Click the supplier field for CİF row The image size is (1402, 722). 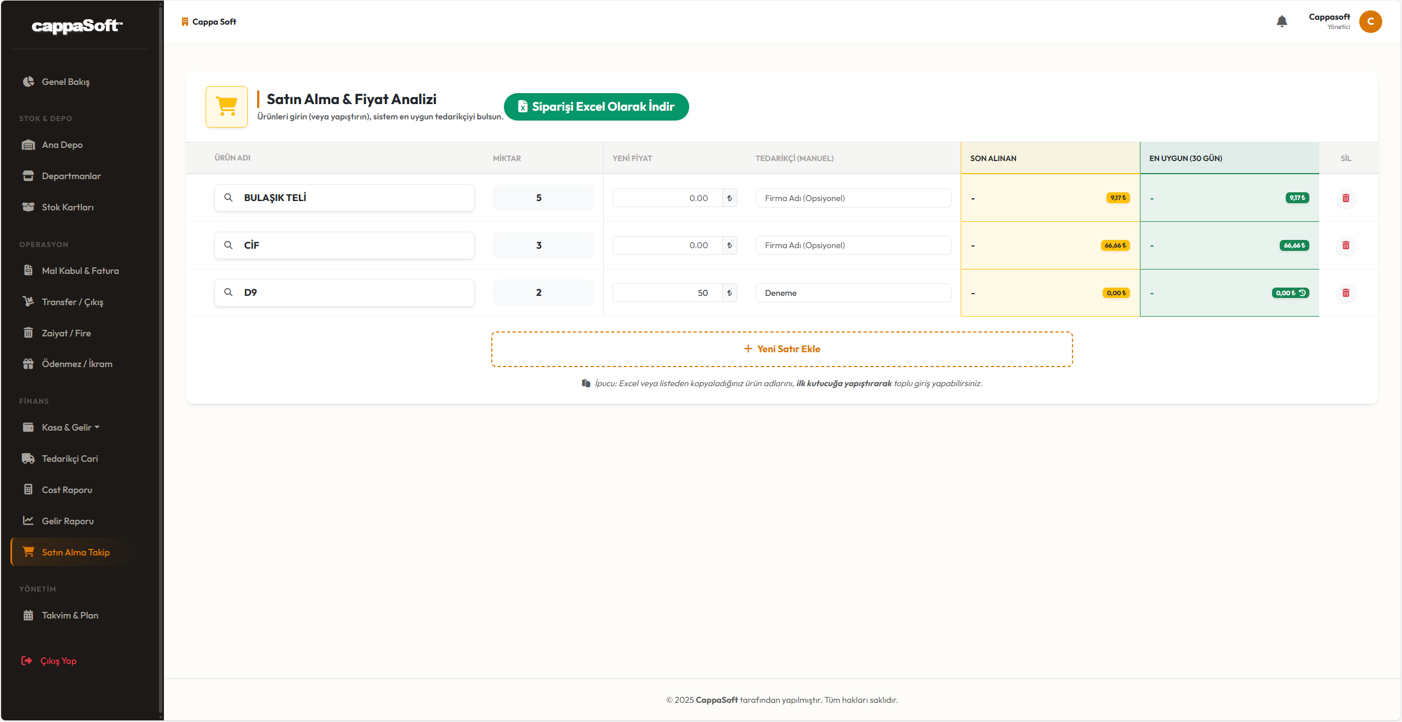[853, 245]
